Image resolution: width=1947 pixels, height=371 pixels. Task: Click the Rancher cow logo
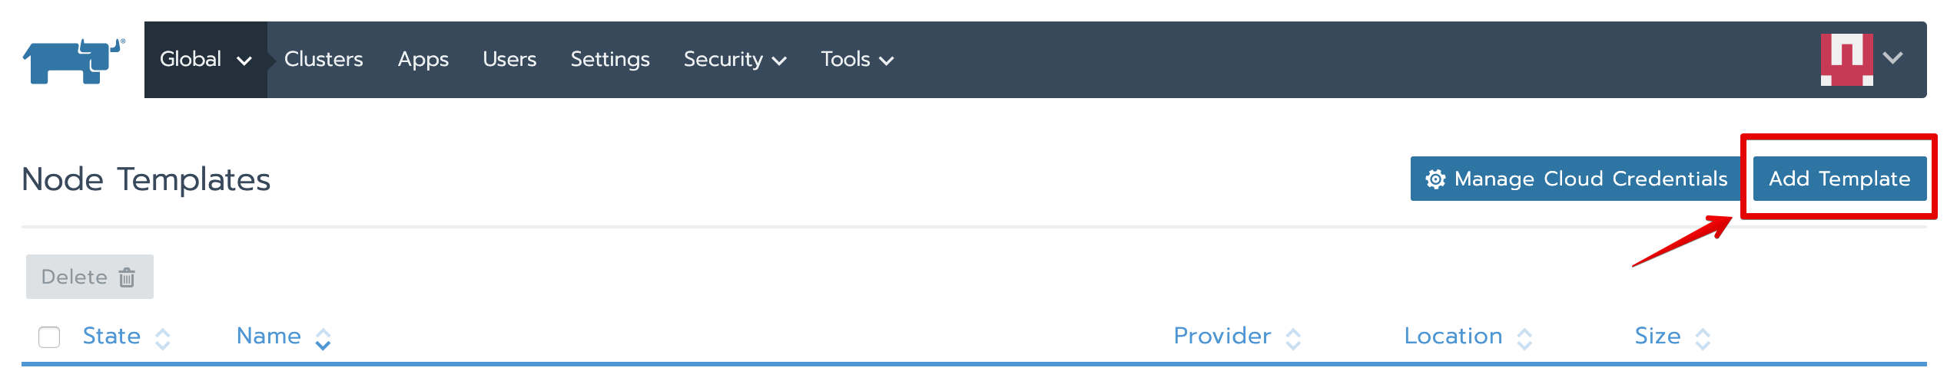pyautogui.click(x=73, y=61)
